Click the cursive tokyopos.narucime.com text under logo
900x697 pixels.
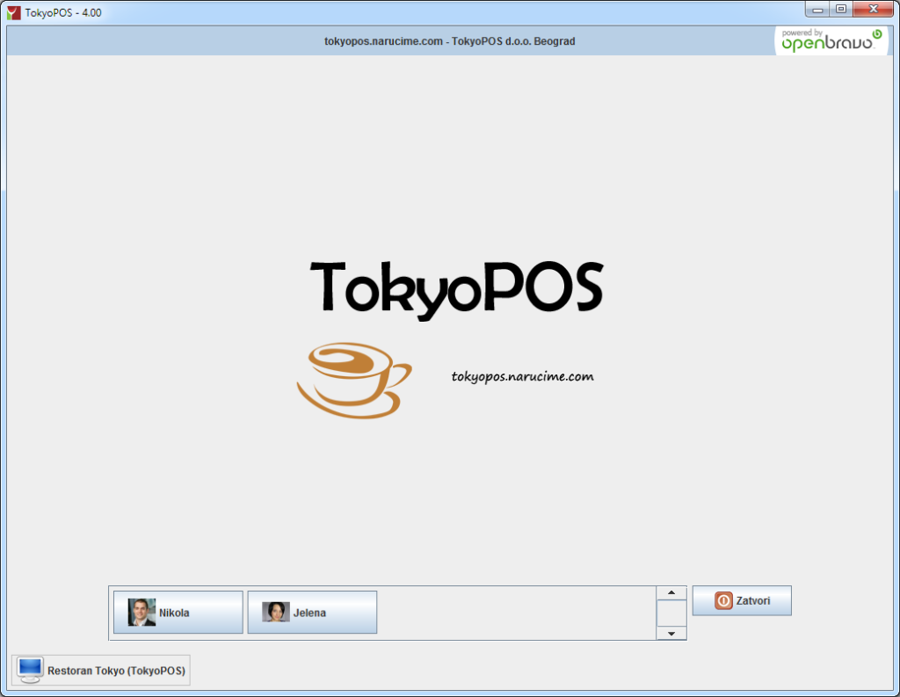pyautogui.click(x=522, y=377)
